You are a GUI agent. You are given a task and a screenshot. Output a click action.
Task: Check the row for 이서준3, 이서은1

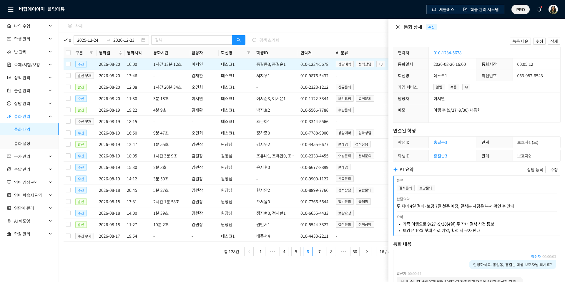coord(68,98)
